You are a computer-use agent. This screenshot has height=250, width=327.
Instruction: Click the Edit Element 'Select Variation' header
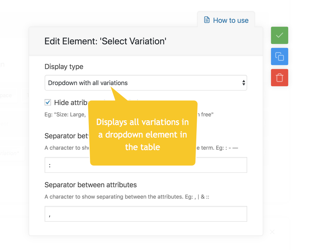[105, 41]
